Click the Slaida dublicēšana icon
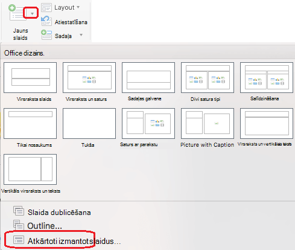 [x=19, y=211]
